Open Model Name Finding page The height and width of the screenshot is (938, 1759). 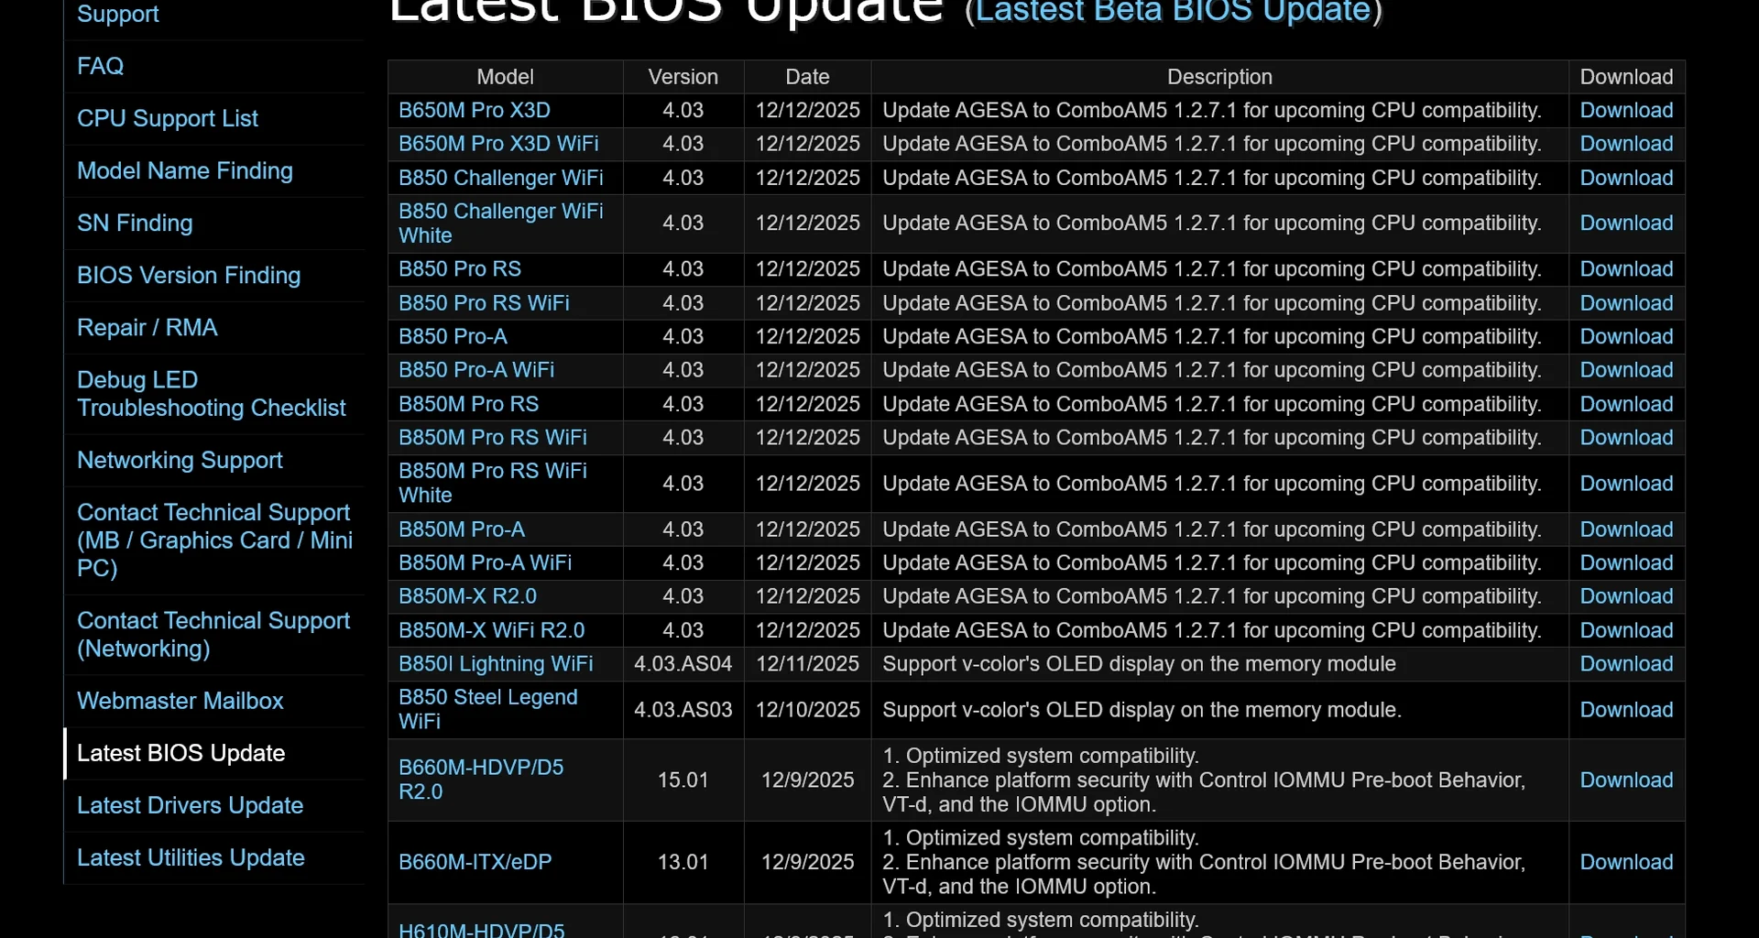click(184, 170)
